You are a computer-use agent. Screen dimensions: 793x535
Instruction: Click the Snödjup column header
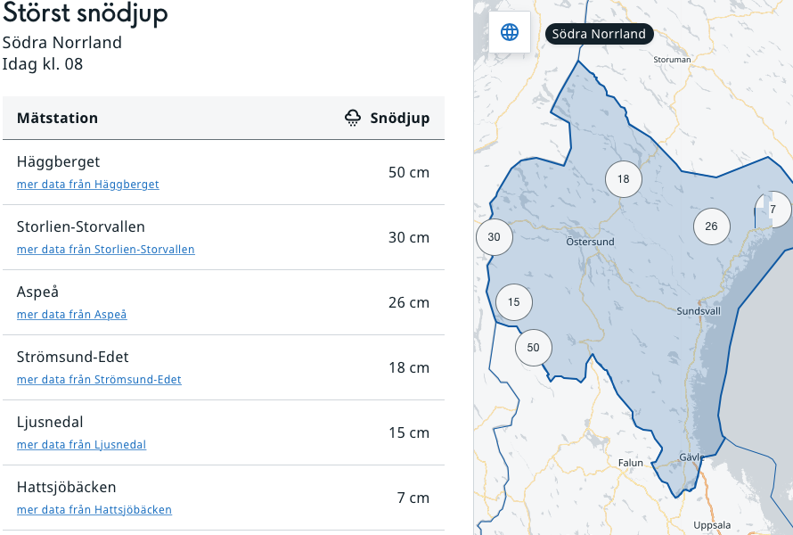pyautogui.click(x=399, y=119)
